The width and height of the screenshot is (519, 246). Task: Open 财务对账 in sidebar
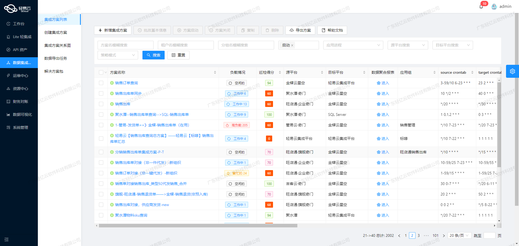pyautogui.click(x=19, y=102)
